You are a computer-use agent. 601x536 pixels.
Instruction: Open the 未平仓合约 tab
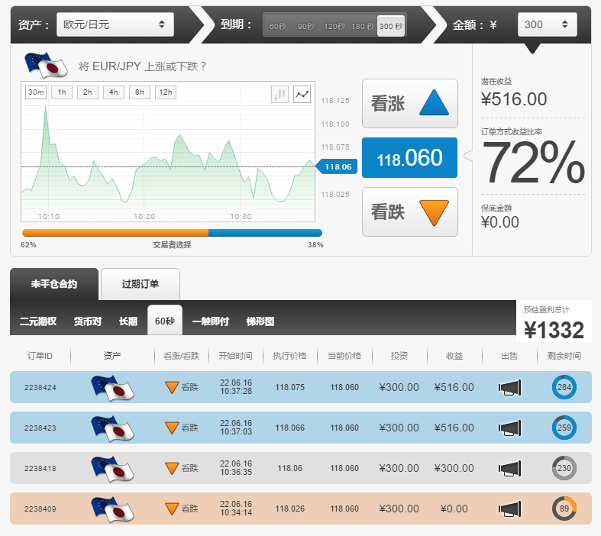point(54,284)
